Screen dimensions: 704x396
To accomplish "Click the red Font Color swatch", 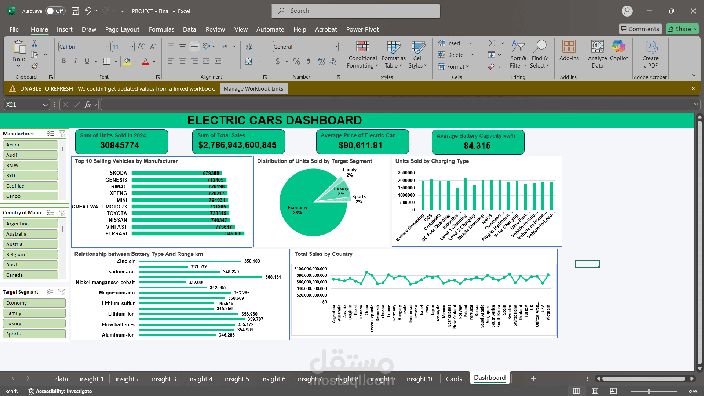I will pos(146,61).
